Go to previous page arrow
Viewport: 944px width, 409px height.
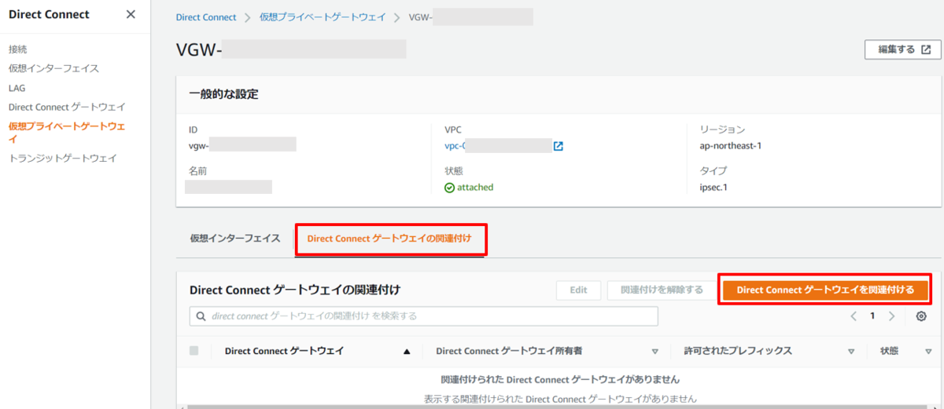(x=854, y=316)
